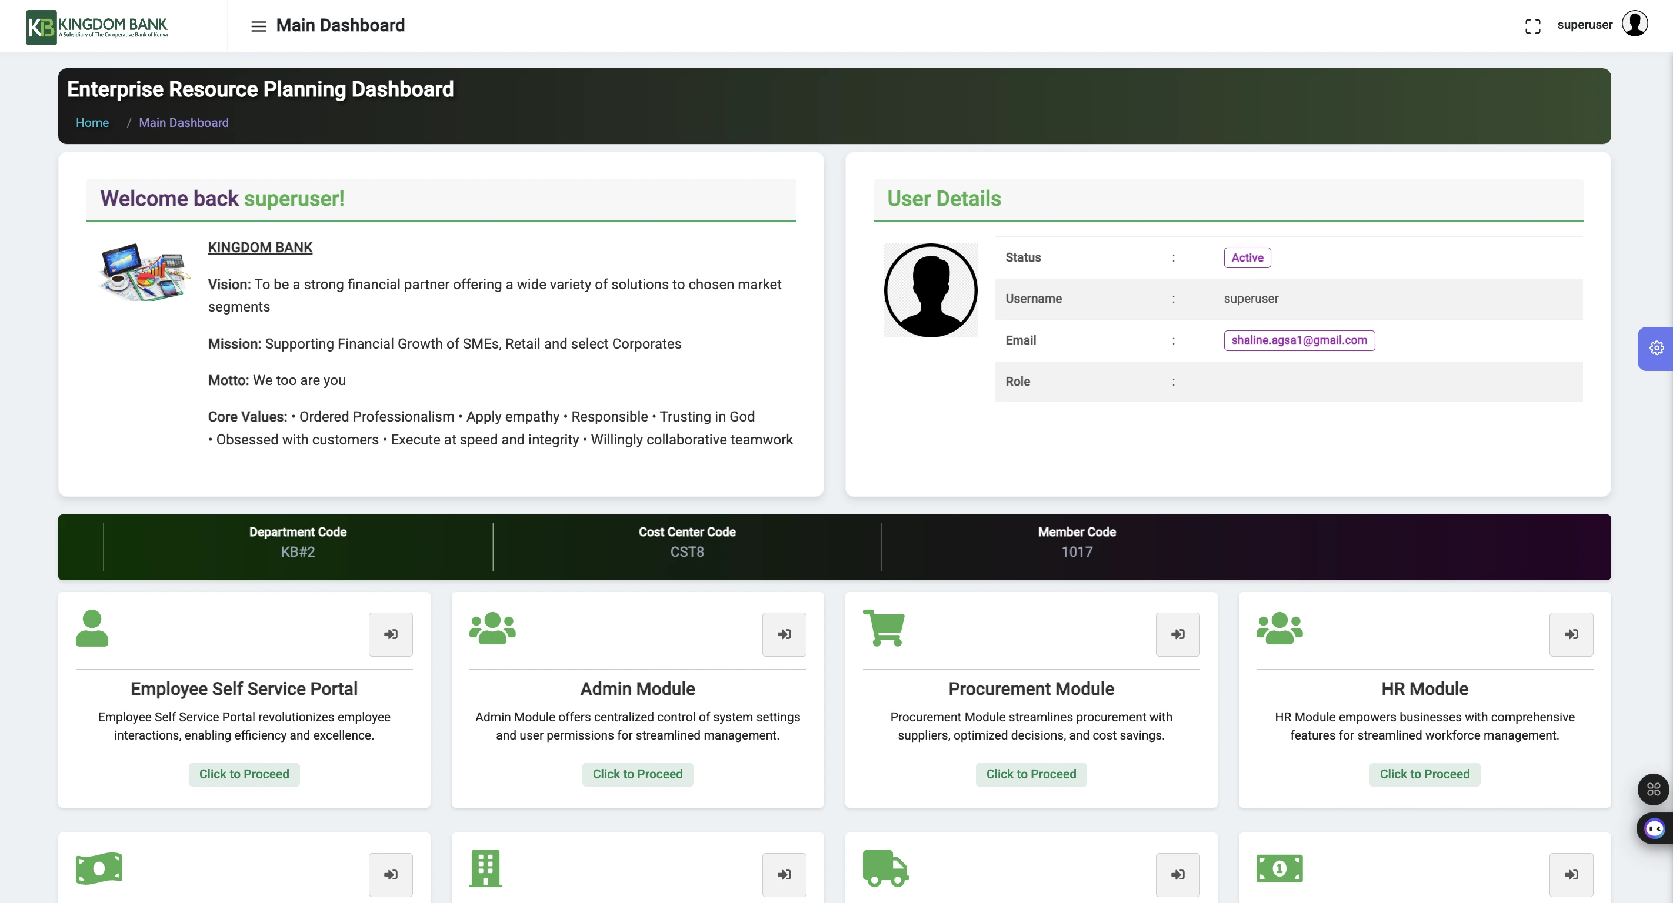Open the settings gear side panel

pos(1656,348)
